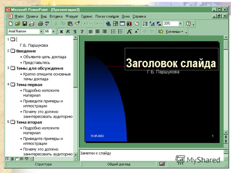
Task: Toggle Show Formatting icon
Action: click(152, 24)
